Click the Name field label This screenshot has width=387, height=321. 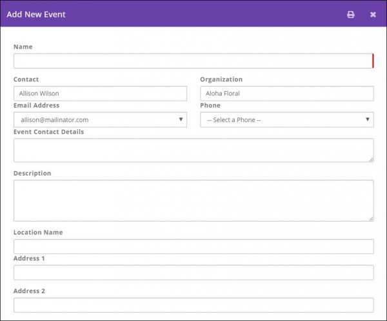23,47
